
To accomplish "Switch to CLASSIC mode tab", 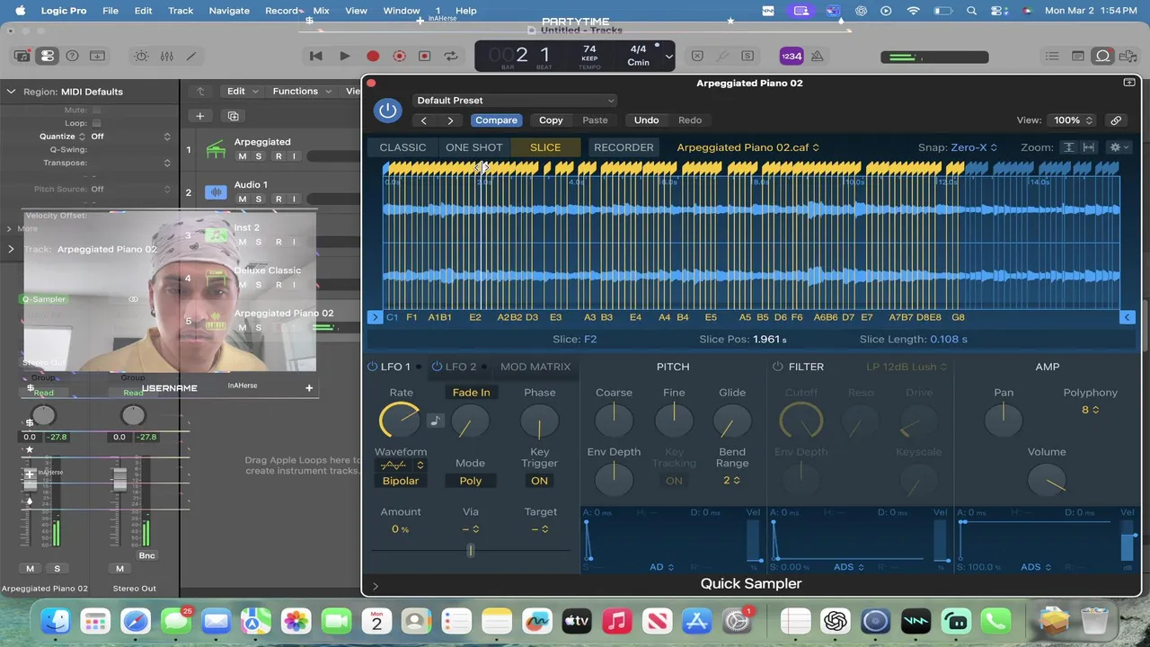I will tap(402, 147).
